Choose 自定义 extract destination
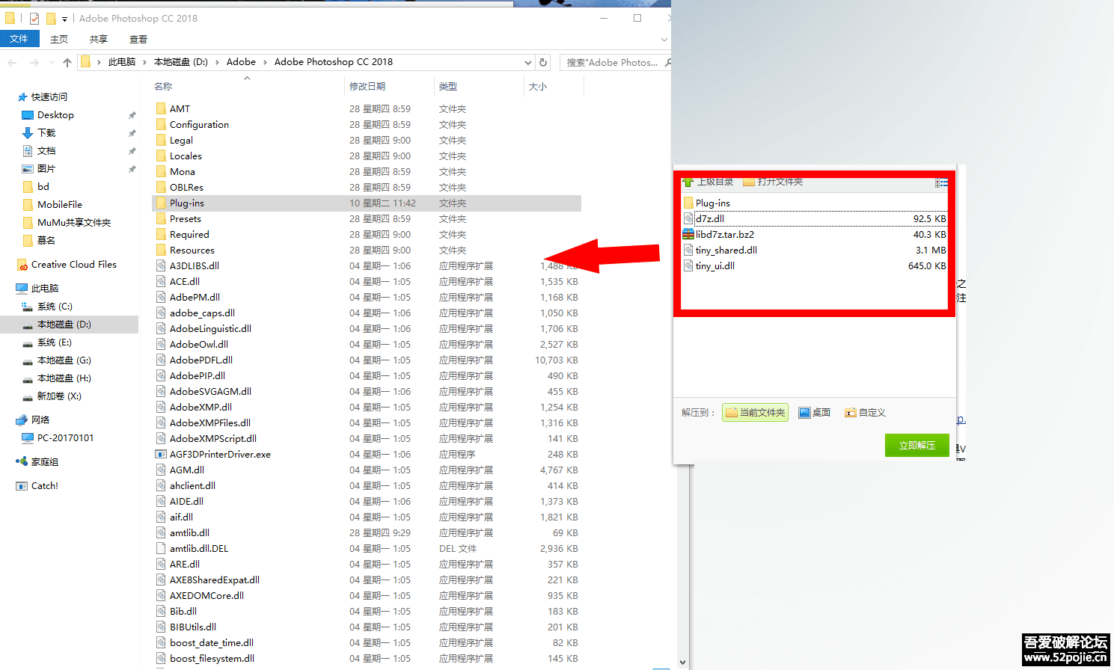1114x670 pixels. pos(865,413)
